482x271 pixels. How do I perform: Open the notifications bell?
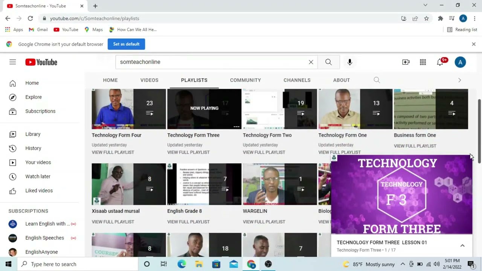coord(440,62)
